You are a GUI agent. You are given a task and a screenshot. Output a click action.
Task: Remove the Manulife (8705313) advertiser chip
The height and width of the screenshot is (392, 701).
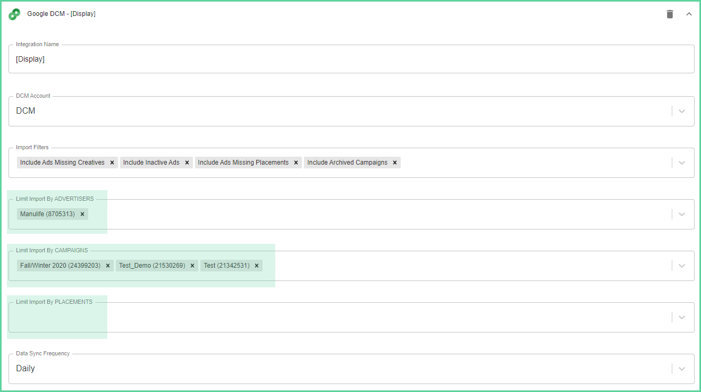pyautogui.click(x=82, y=214)
